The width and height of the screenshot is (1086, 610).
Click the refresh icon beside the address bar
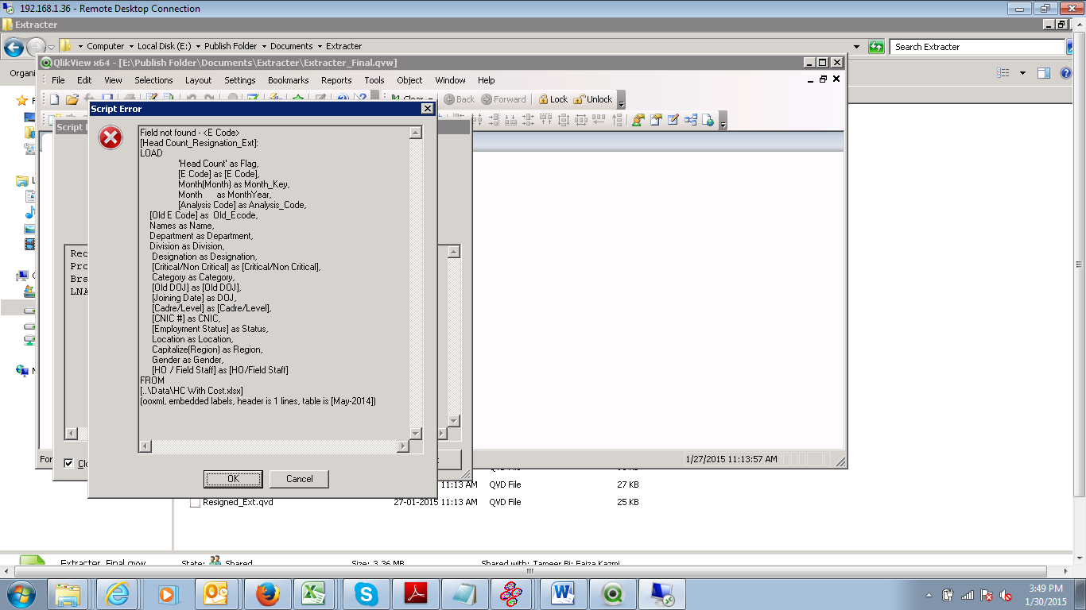876,47
